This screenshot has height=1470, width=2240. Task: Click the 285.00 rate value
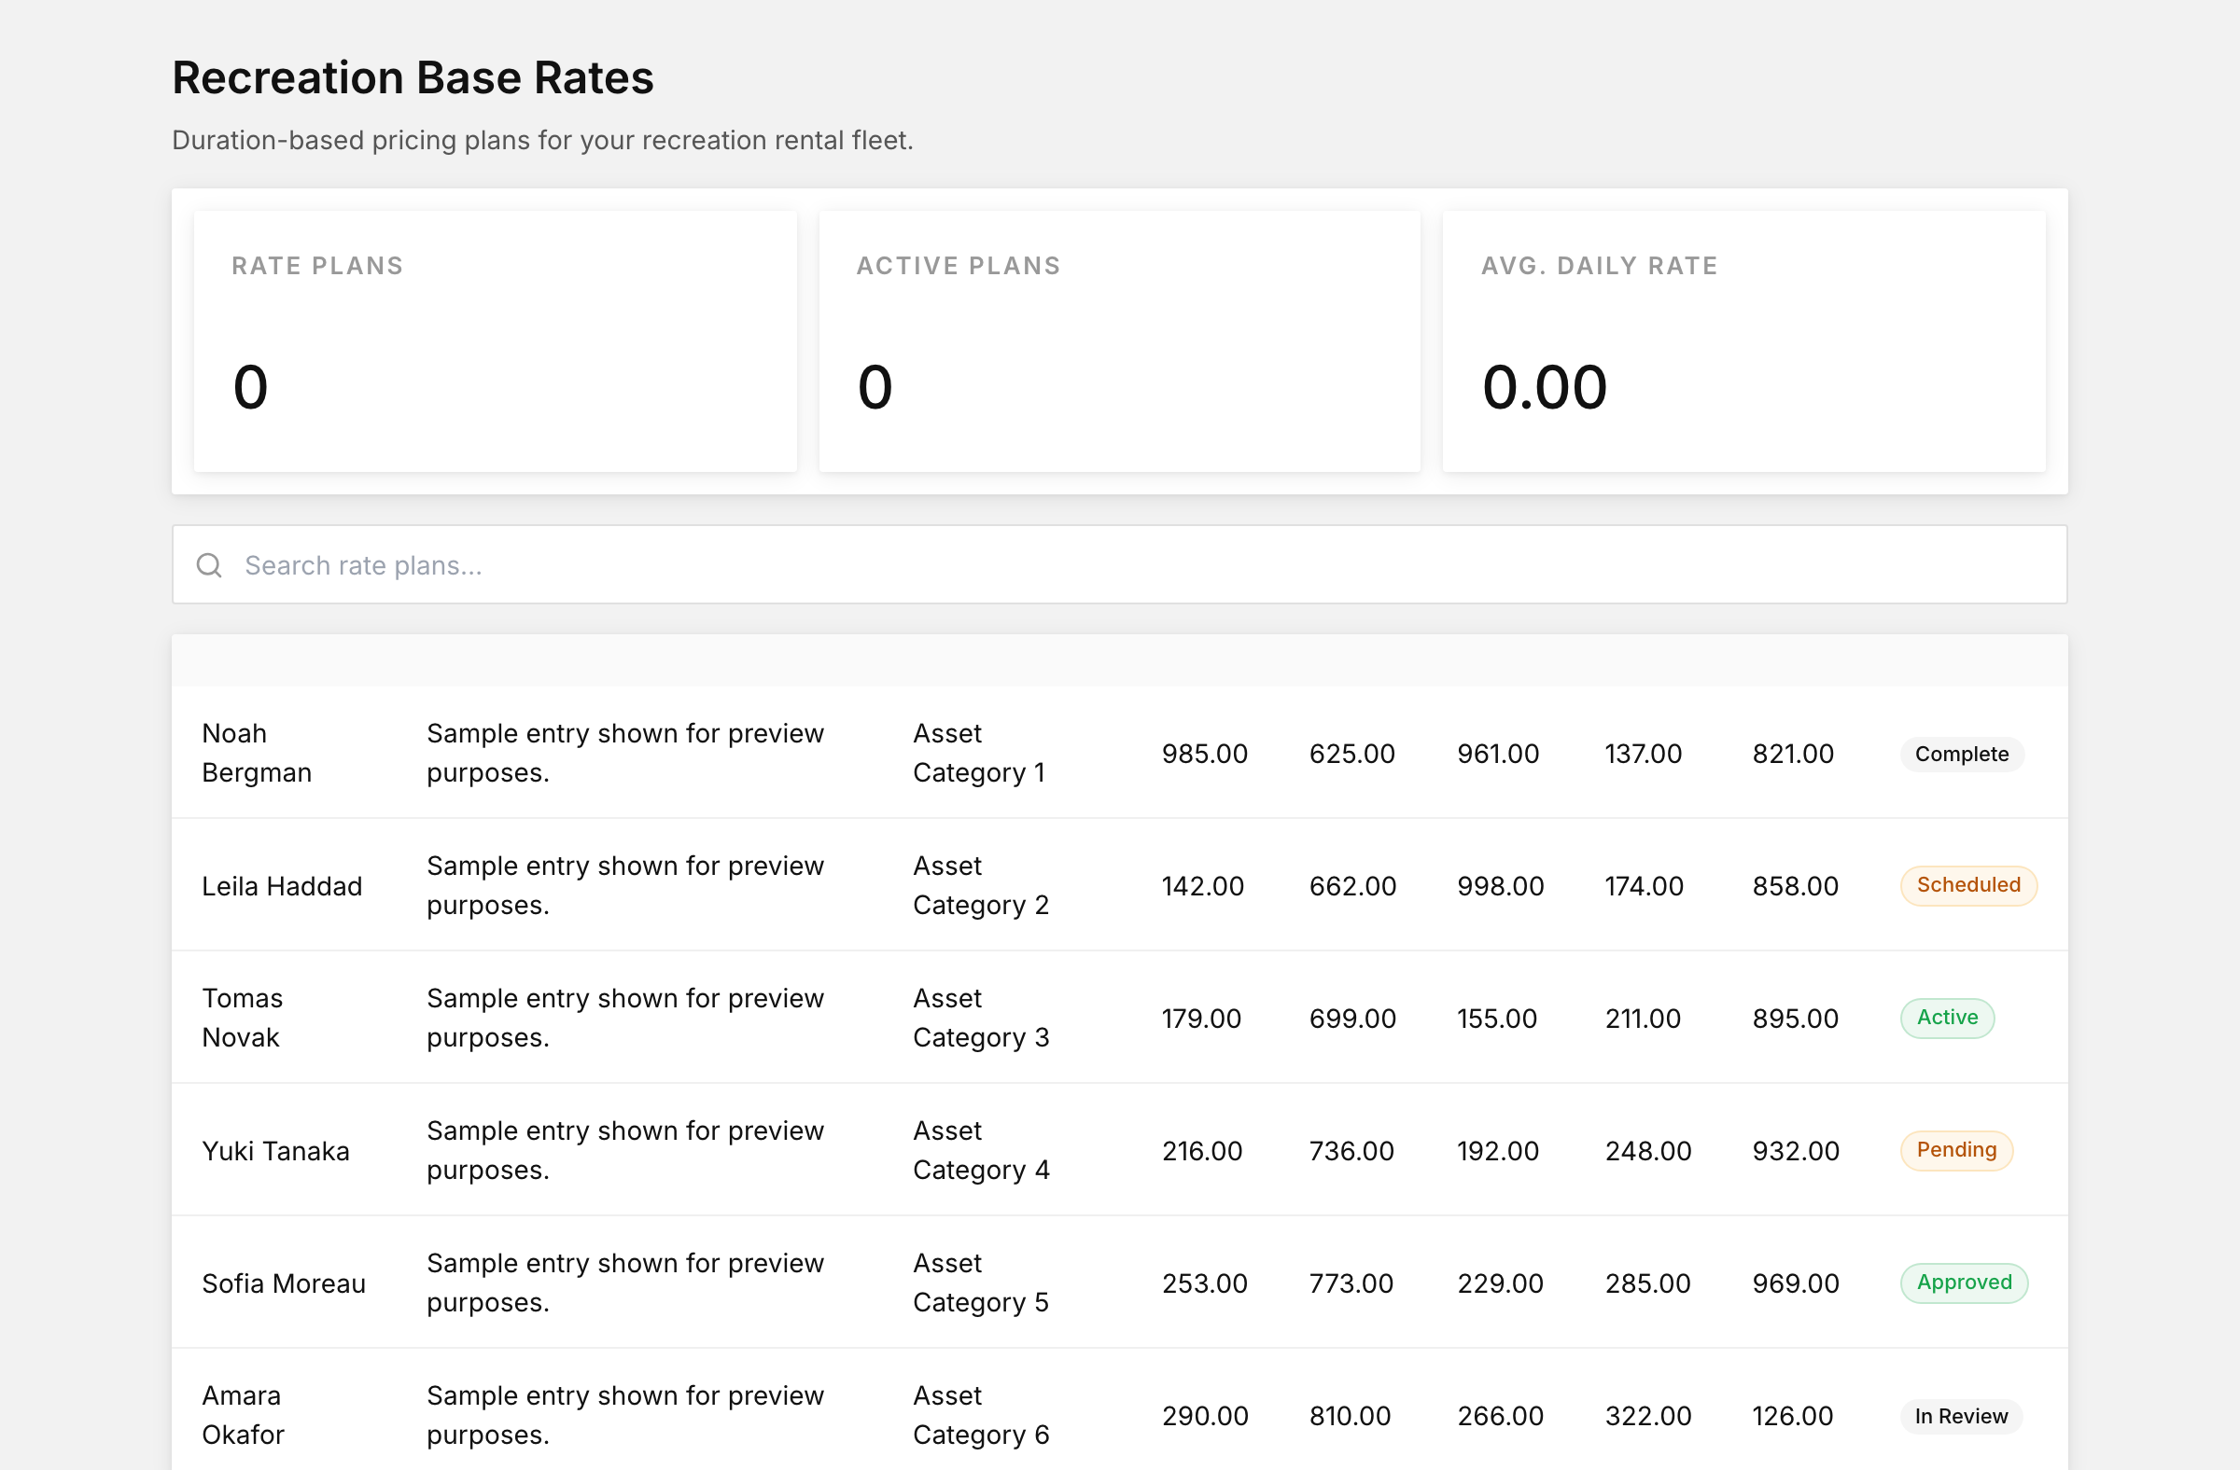(1648, 1283)
